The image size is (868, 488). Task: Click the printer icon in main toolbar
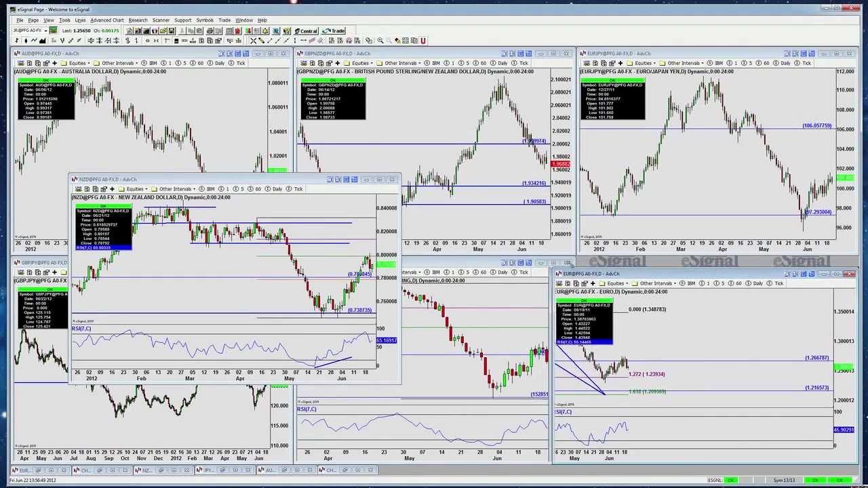(210, 30)
